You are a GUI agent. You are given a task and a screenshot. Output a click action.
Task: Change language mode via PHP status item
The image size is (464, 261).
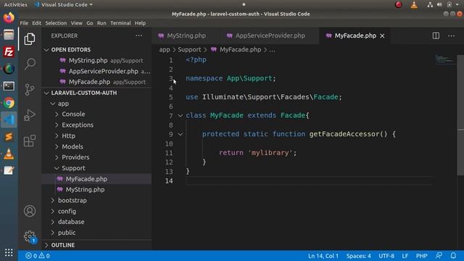(x=421, y=256)
